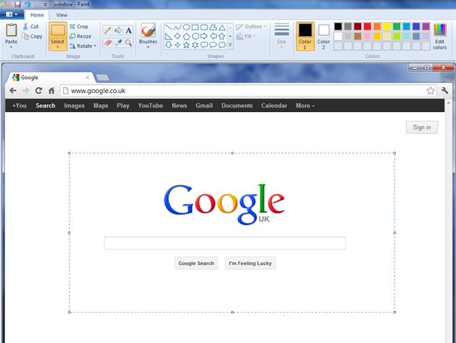Expand the Shapes gallery more arrow
456x343 pixels.
coord(230,45)
